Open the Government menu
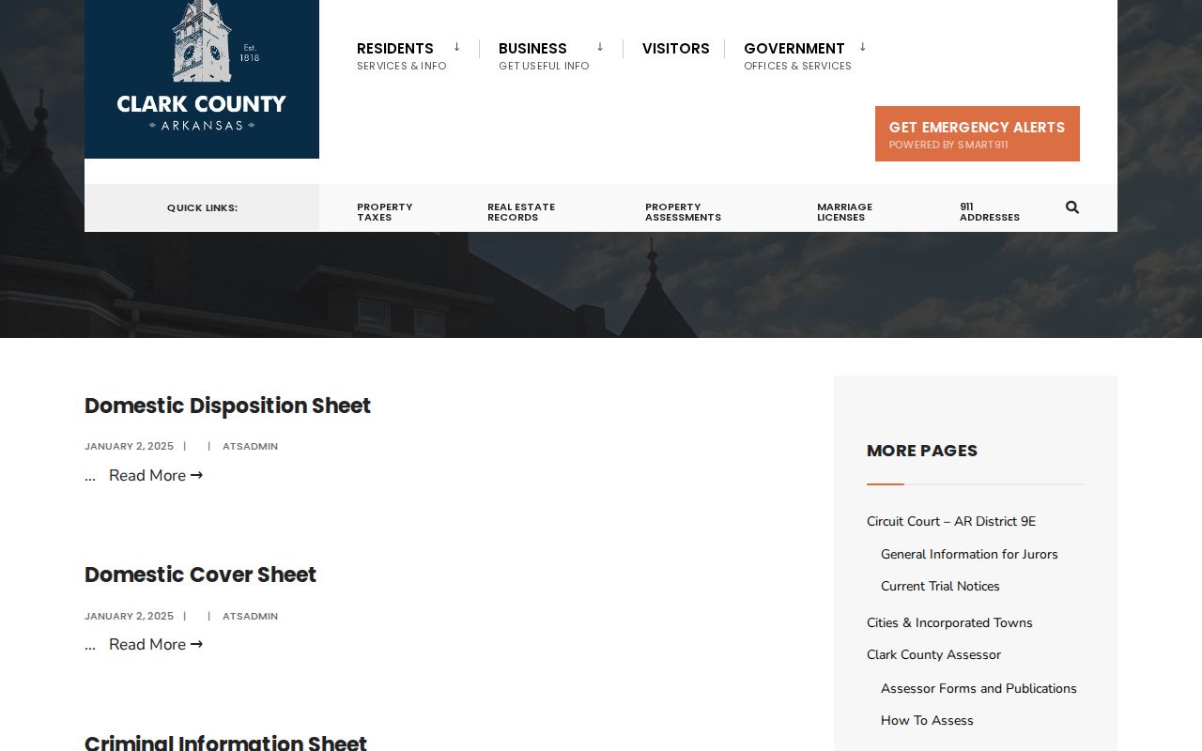The image size is (1202, 751). coord(797,55)
